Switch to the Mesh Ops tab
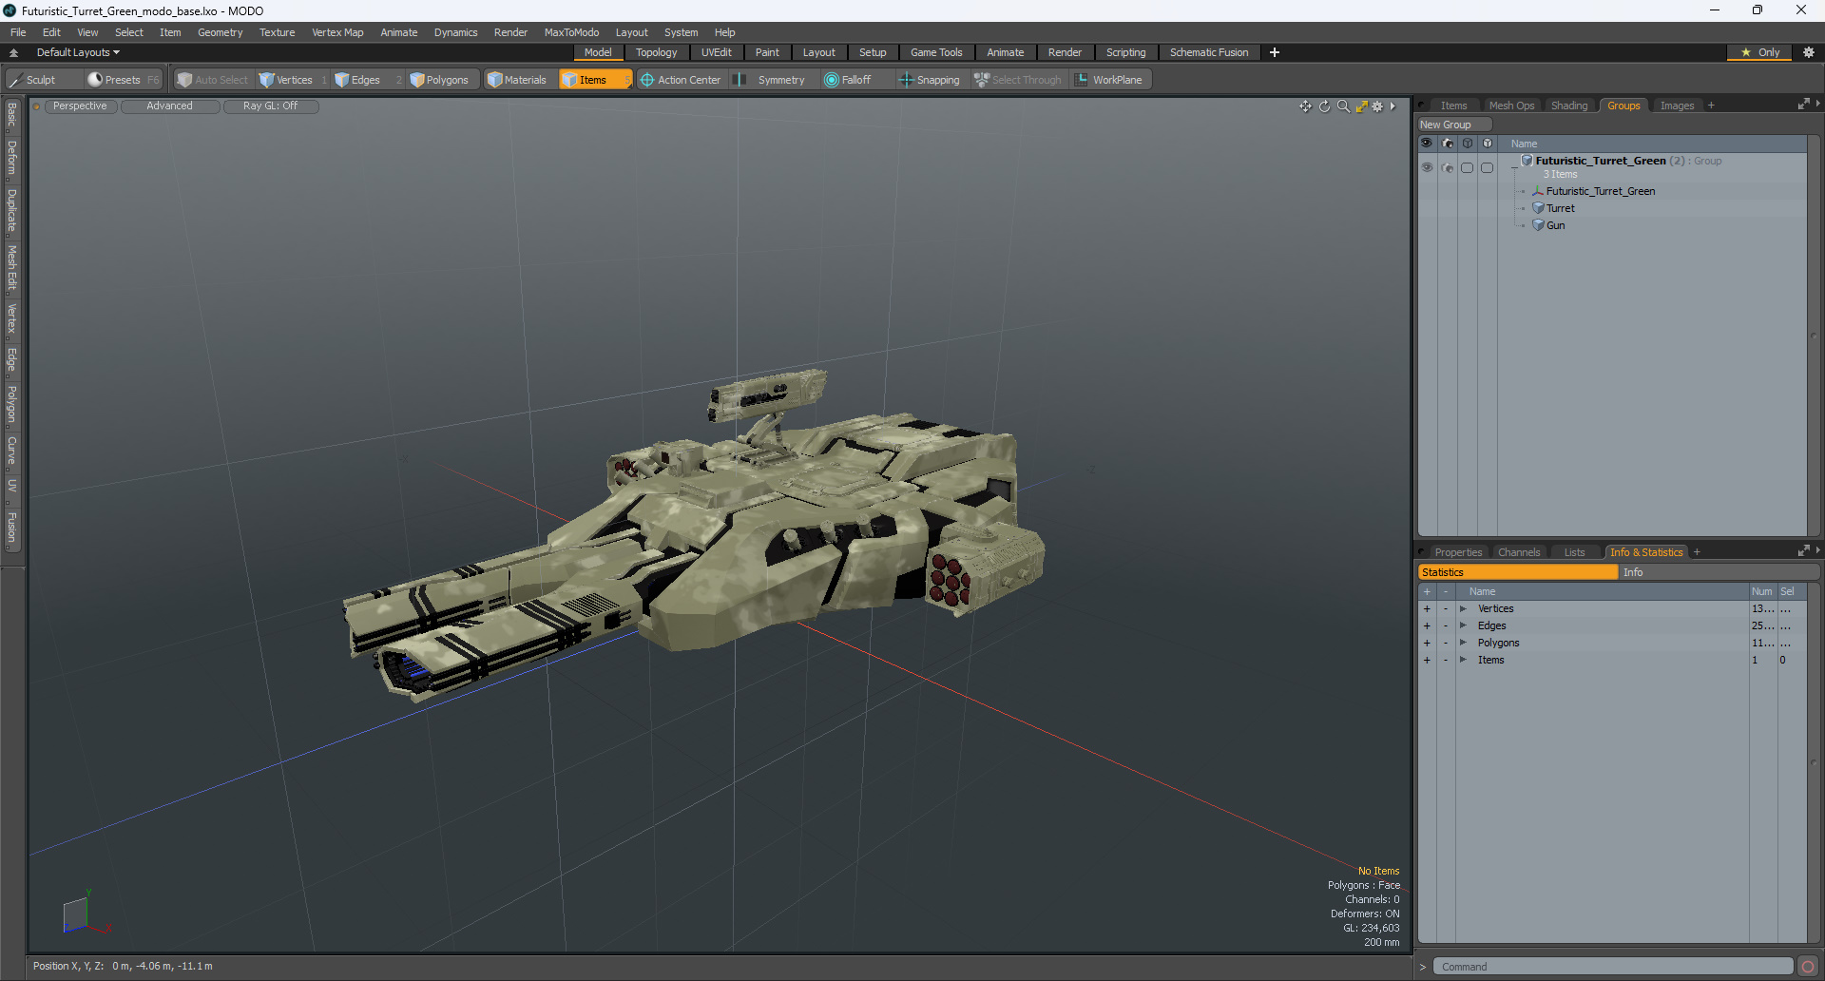 pos(1511,106)
